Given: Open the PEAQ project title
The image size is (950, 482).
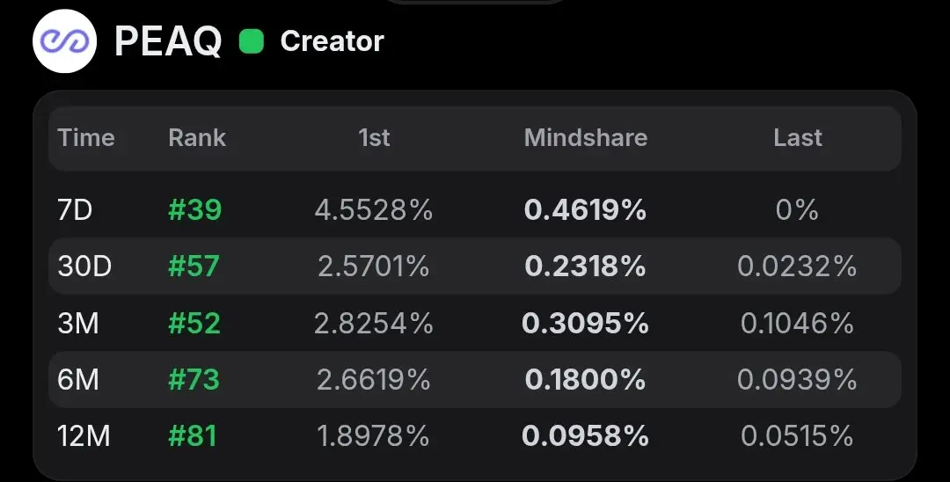Looking at the screenshot, I should [168, 41].
